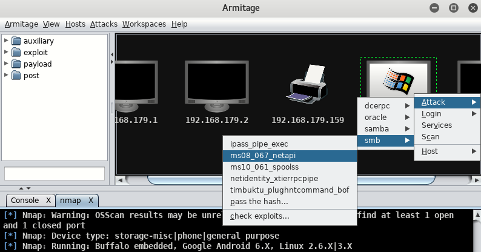Choose the ms08_067_netapi exploit

290,156
